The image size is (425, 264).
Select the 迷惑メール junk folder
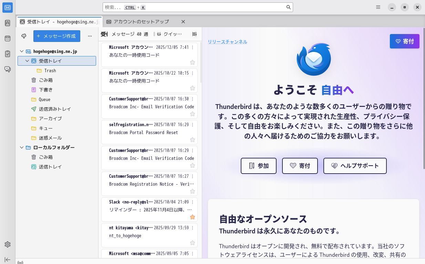coord(57,138)
